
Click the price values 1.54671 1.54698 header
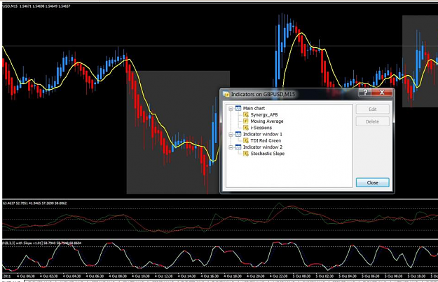45,6
